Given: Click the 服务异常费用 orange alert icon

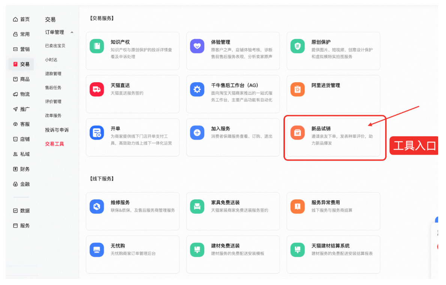Looking at the screenshot, I should 298,207.
